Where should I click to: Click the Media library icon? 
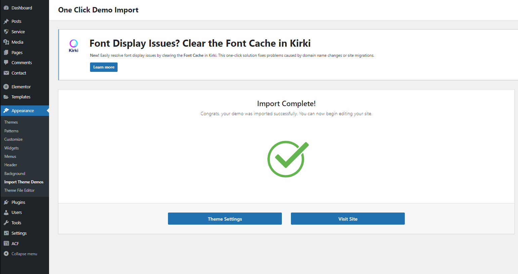6,42
